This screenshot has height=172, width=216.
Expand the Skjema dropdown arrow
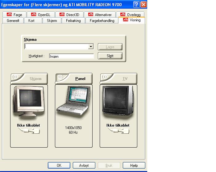(x=91, y=47)
